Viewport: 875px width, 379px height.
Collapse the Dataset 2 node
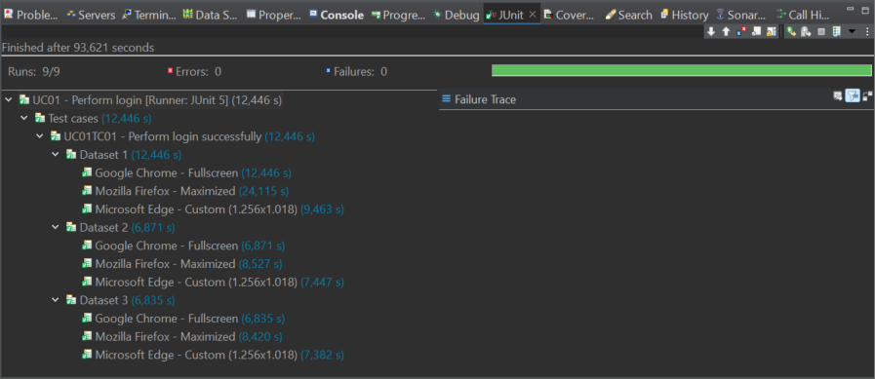coord(56,227)
